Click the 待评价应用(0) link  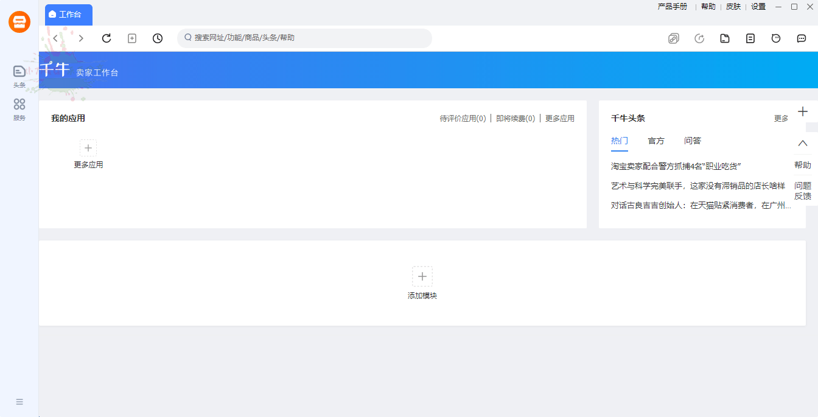click(x=463, y=118)
